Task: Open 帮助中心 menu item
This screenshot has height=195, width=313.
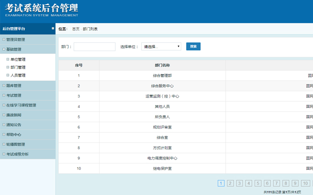Action: [13, 134]
